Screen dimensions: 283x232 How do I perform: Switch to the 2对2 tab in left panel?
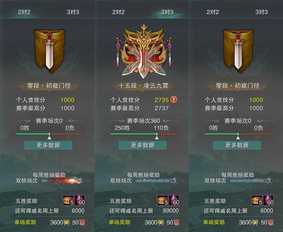[24, 12]
